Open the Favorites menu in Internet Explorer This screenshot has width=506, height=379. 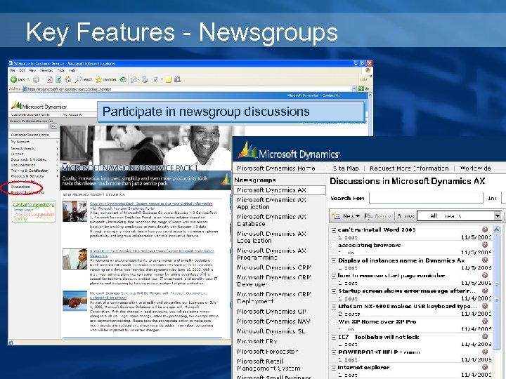point(46,70)
